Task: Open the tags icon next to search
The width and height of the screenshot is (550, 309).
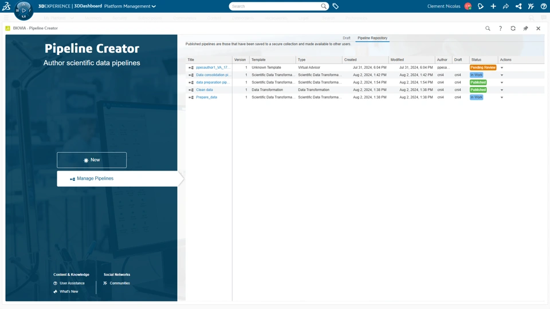Action: (336, 6)
